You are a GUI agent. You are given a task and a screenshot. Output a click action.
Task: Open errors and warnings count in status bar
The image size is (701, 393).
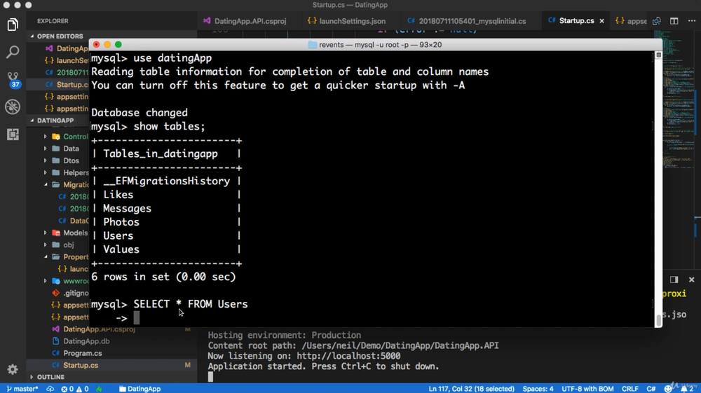point(75,389)
